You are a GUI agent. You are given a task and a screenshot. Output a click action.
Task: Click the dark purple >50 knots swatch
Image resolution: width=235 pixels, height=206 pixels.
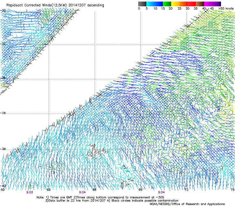pyautogui.click(x=220, y=4)
